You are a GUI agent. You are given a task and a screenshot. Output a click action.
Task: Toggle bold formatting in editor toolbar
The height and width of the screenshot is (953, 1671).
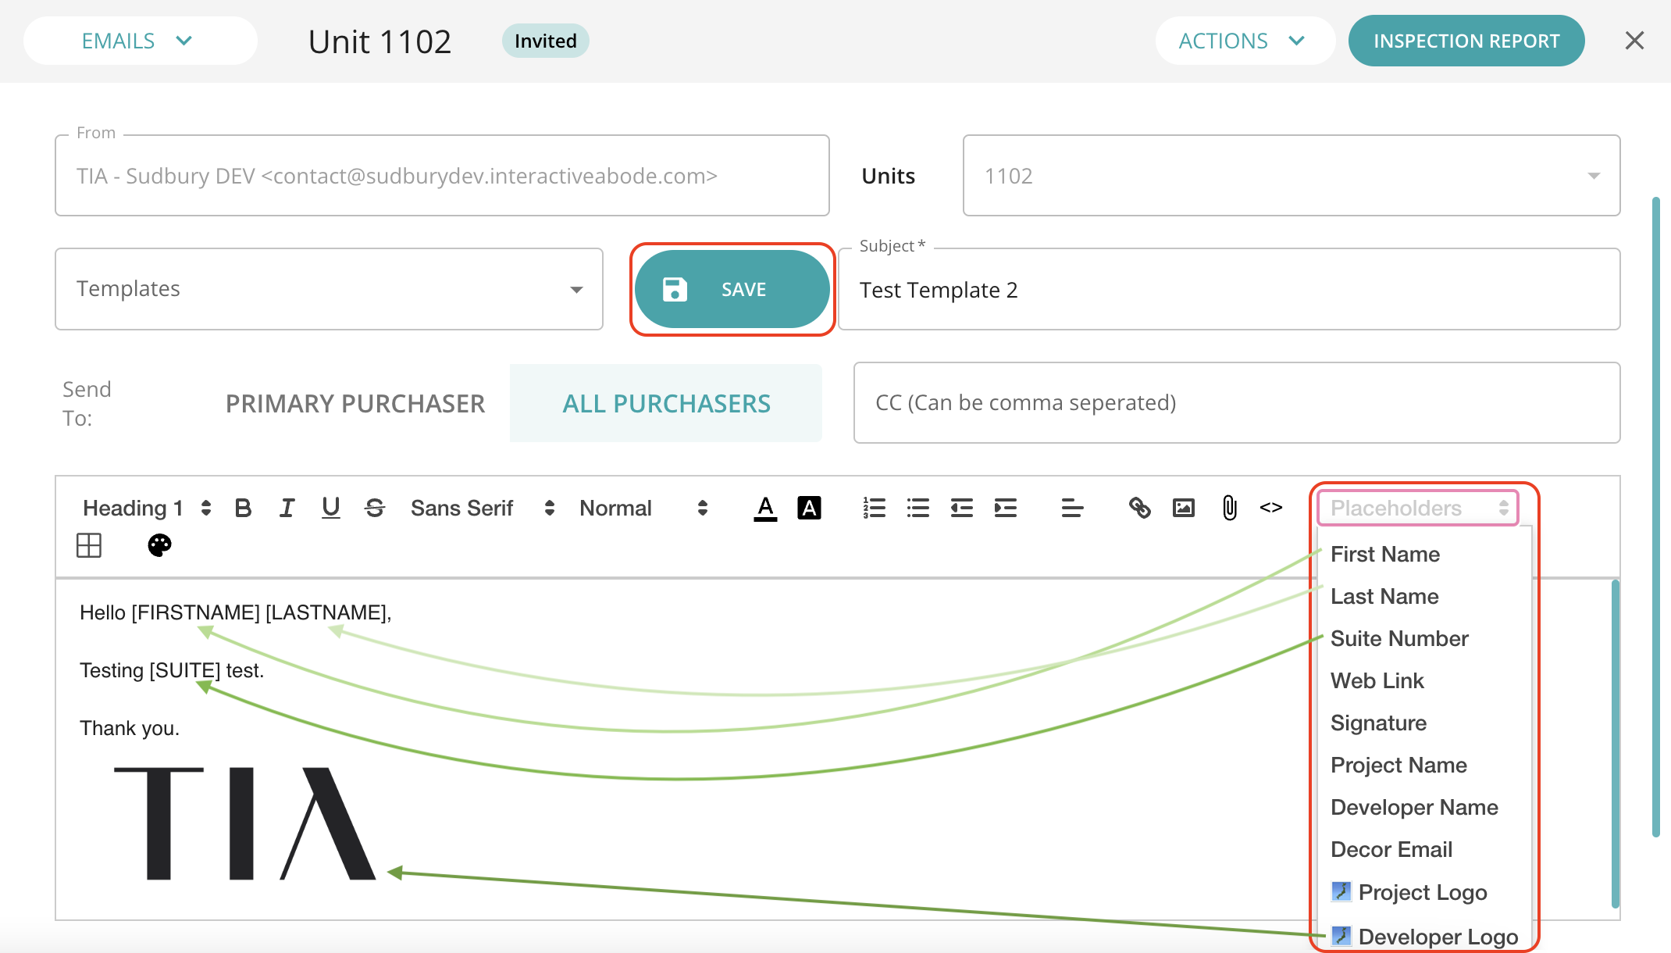[243, 509]
